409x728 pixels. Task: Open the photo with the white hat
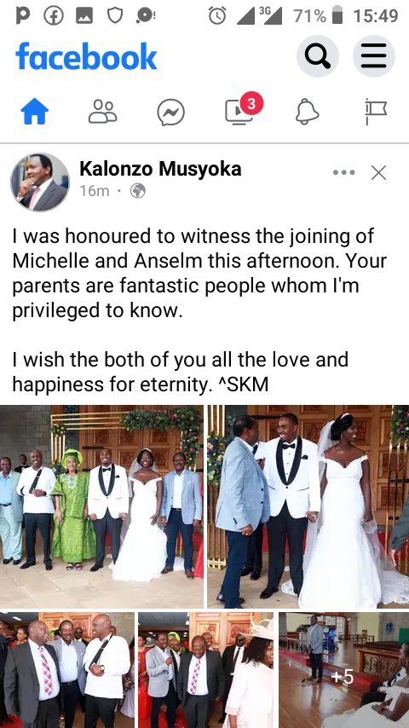click(x=205, y=670)
